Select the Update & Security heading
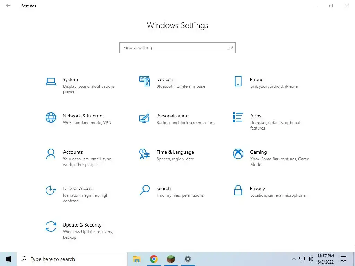Viewport: 355px width, 266px height. (82, 225)
